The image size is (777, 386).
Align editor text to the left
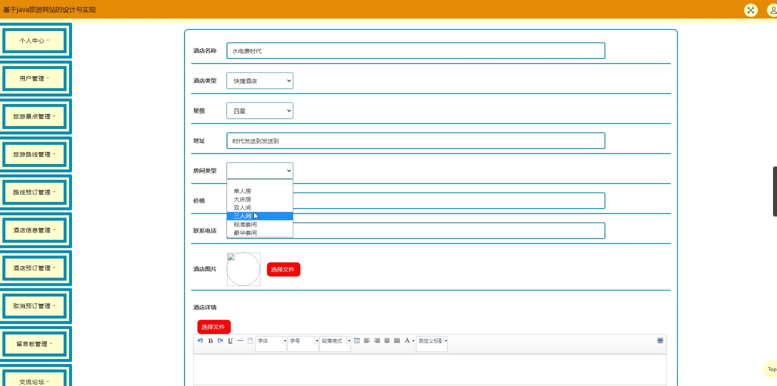[x=367, y=340]
